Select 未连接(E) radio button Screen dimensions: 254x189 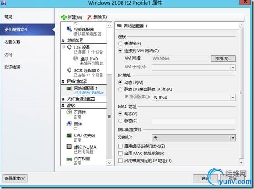pos(120,44)
